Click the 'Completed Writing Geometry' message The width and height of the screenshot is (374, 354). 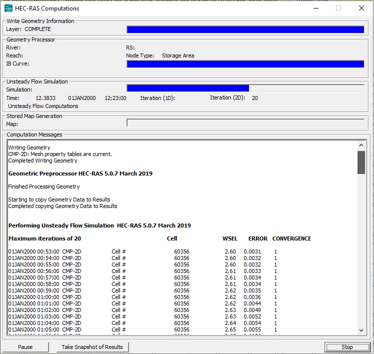pos(42,160)
